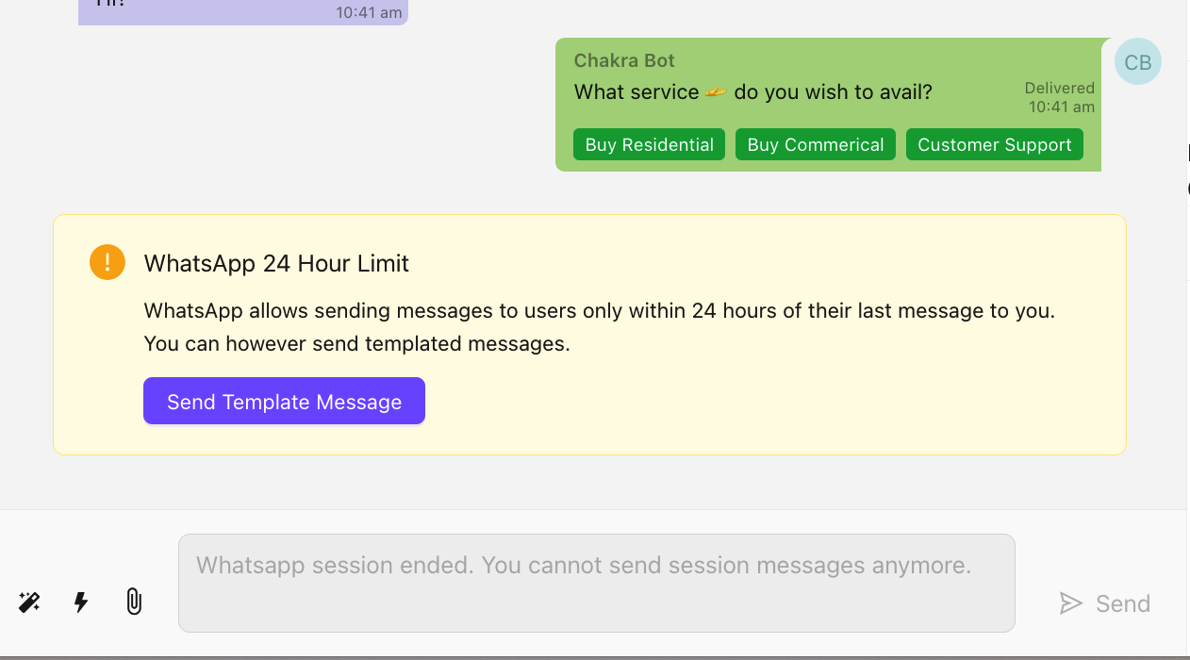Click the WhatsApp 24 Hour Limit heading
Viewport: 1190px width, 660px height.
[x=276, y=263]
